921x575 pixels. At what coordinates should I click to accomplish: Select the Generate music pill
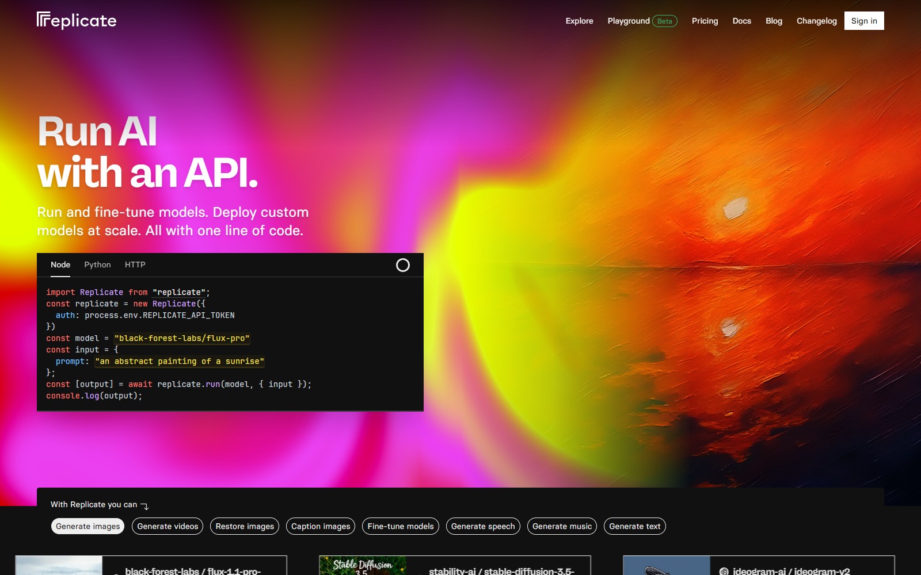[562, 526]
